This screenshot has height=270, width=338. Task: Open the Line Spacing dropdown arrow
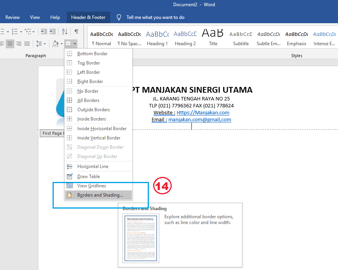coord(44,44)
